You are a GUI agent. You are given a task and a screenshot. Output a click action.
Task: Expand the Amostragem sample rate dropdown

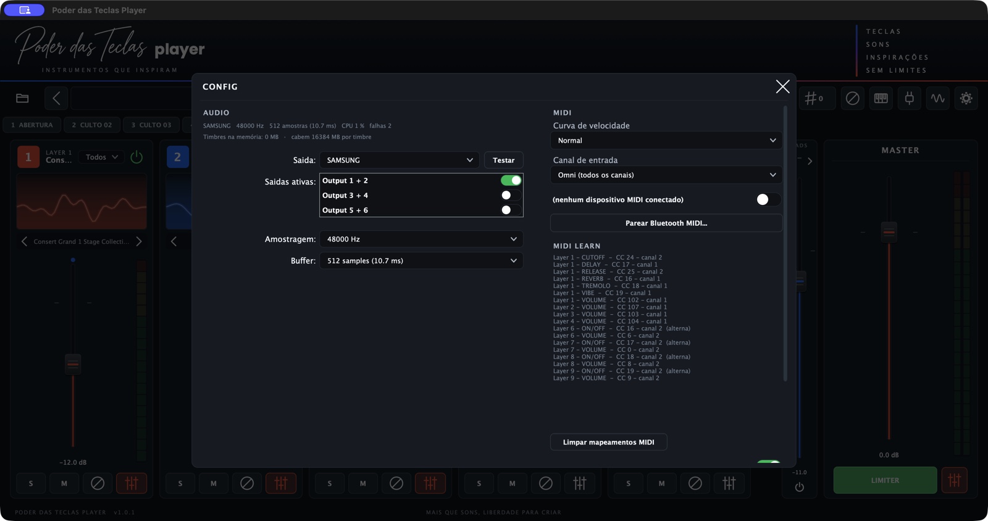pos(421,239)
